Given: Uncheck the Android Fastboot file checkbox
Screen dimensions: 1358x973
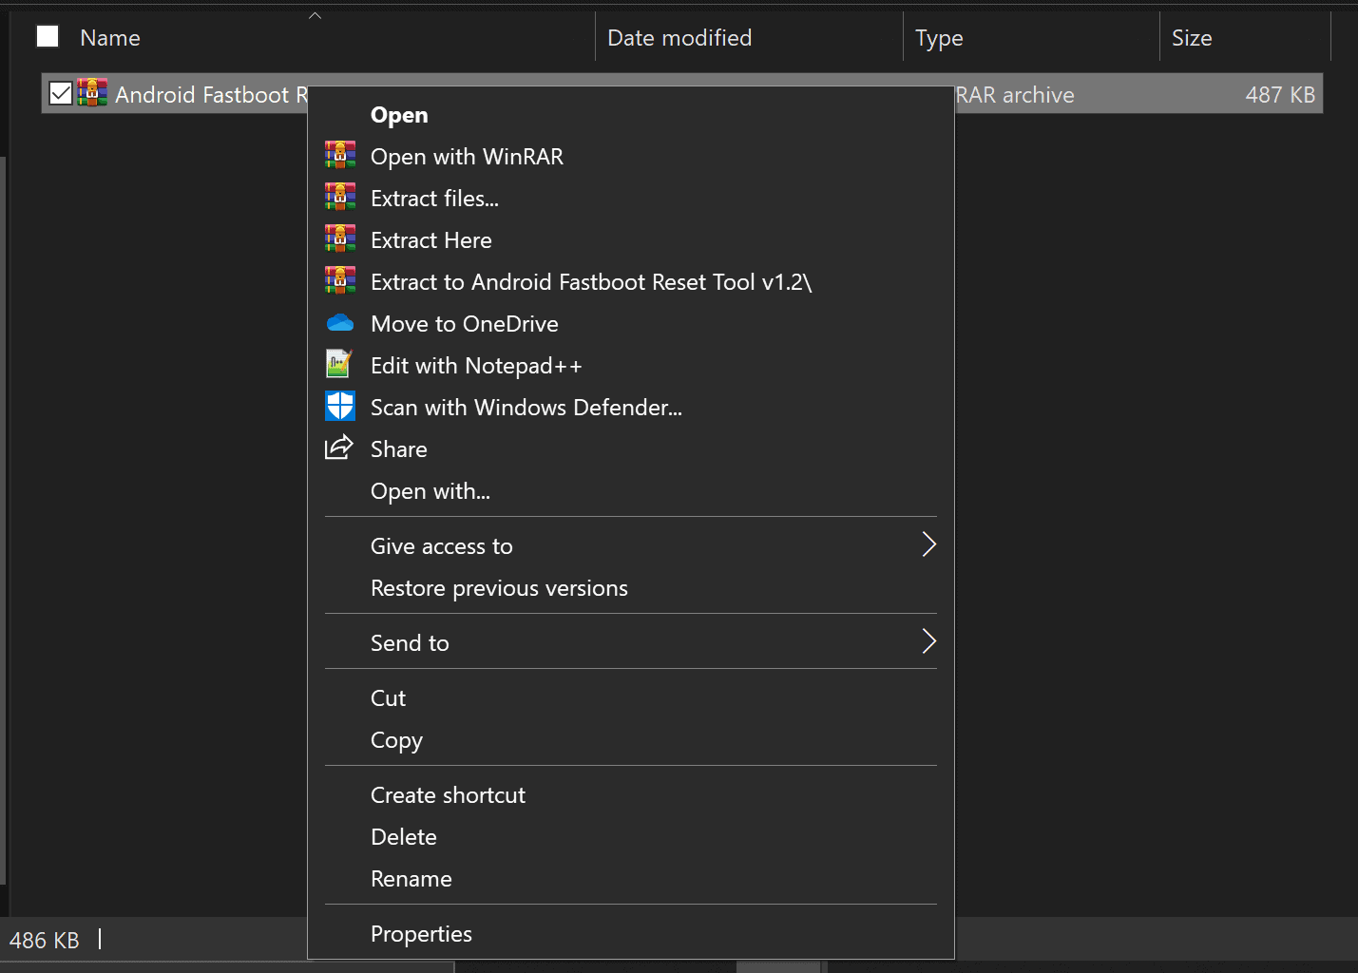Looking at the screenshot, I should click(x=60, y=92).
